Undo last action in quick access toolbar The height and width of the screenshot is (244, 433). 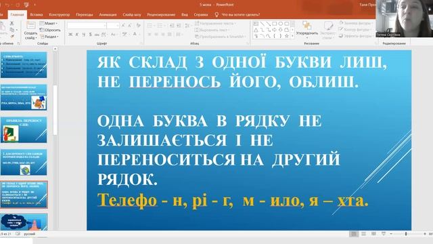tap(7, 5)
